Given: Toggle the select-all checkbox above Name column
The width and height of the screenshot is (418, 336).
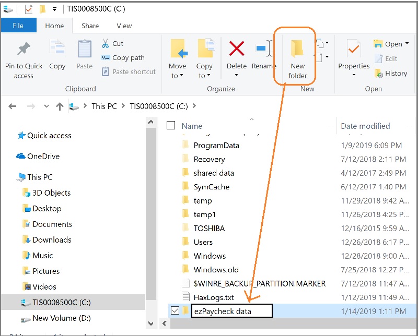Looking at the screenshot, I should (x=171, y=125).
